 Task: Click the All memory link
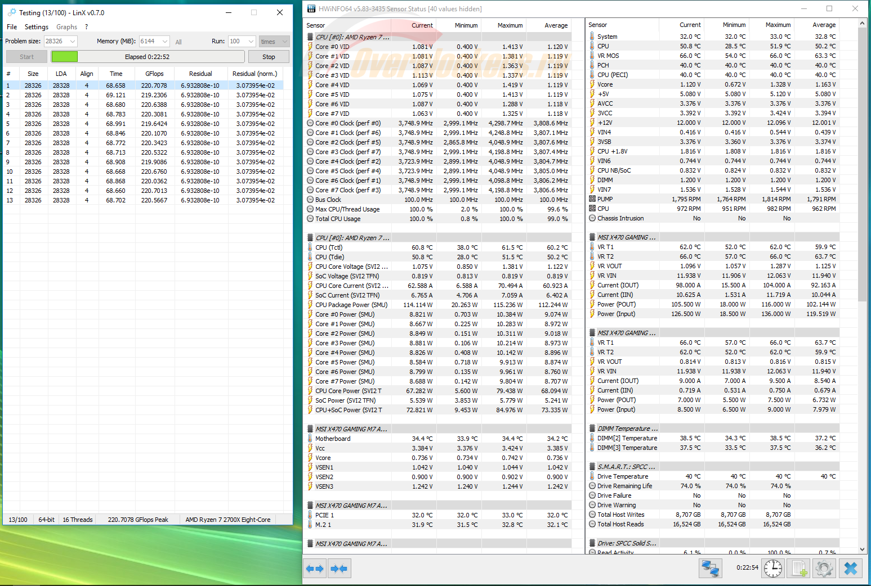coord(178,42)
